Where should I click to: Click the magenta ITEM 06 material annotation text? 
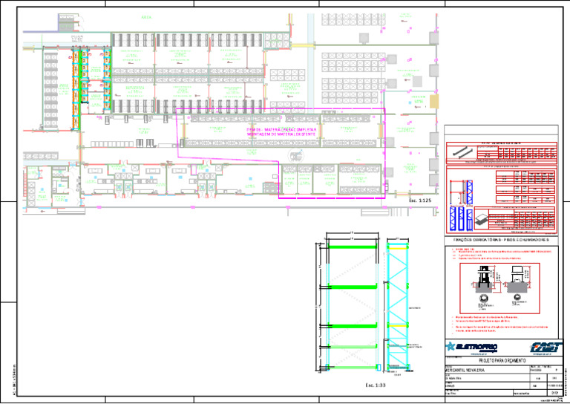281,131
